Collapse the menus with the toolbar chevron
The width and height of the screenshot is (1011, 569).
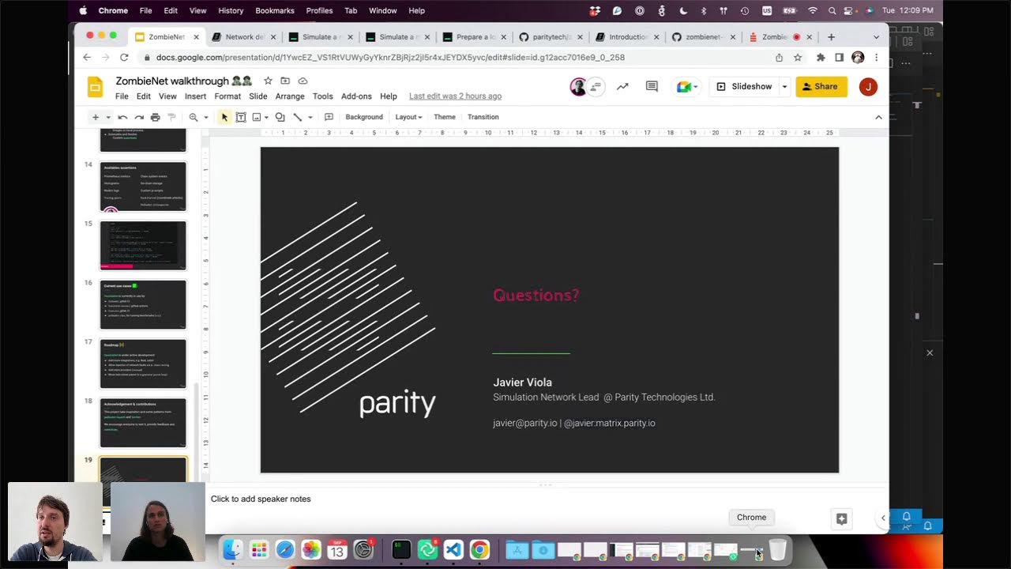click(878, 117)
